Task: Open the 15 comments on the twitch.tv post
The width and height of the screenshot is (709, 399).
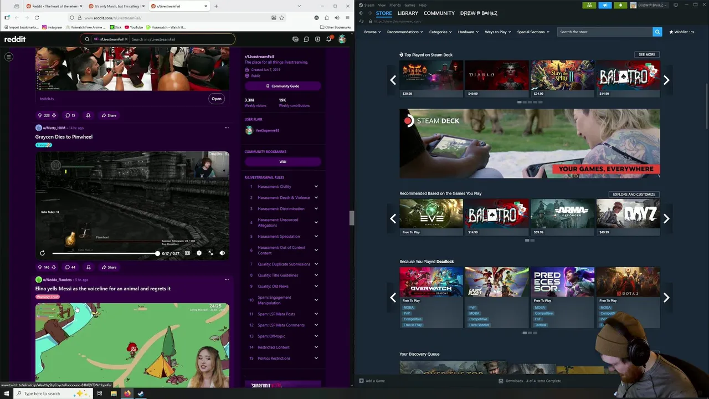Action: (x=70, y=115)
